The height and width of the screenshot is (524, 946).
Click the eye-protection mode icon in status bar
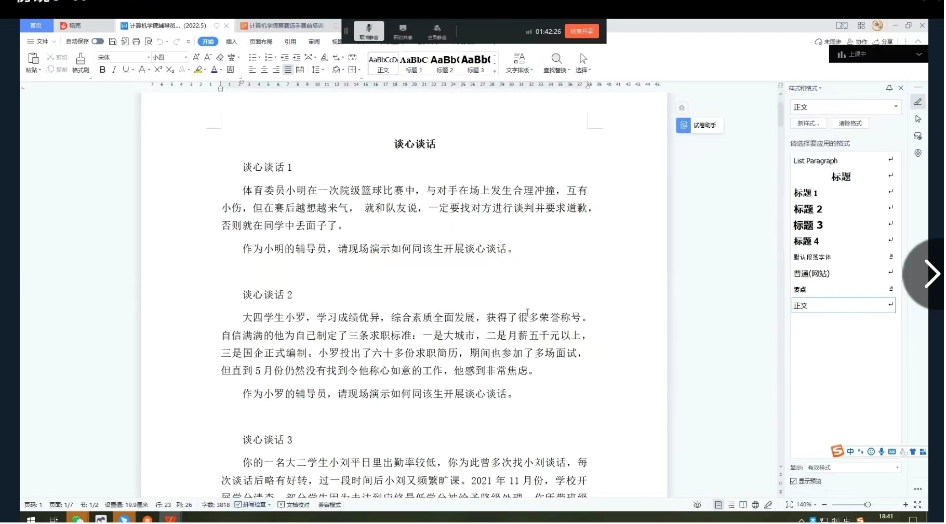click(697, 505)
